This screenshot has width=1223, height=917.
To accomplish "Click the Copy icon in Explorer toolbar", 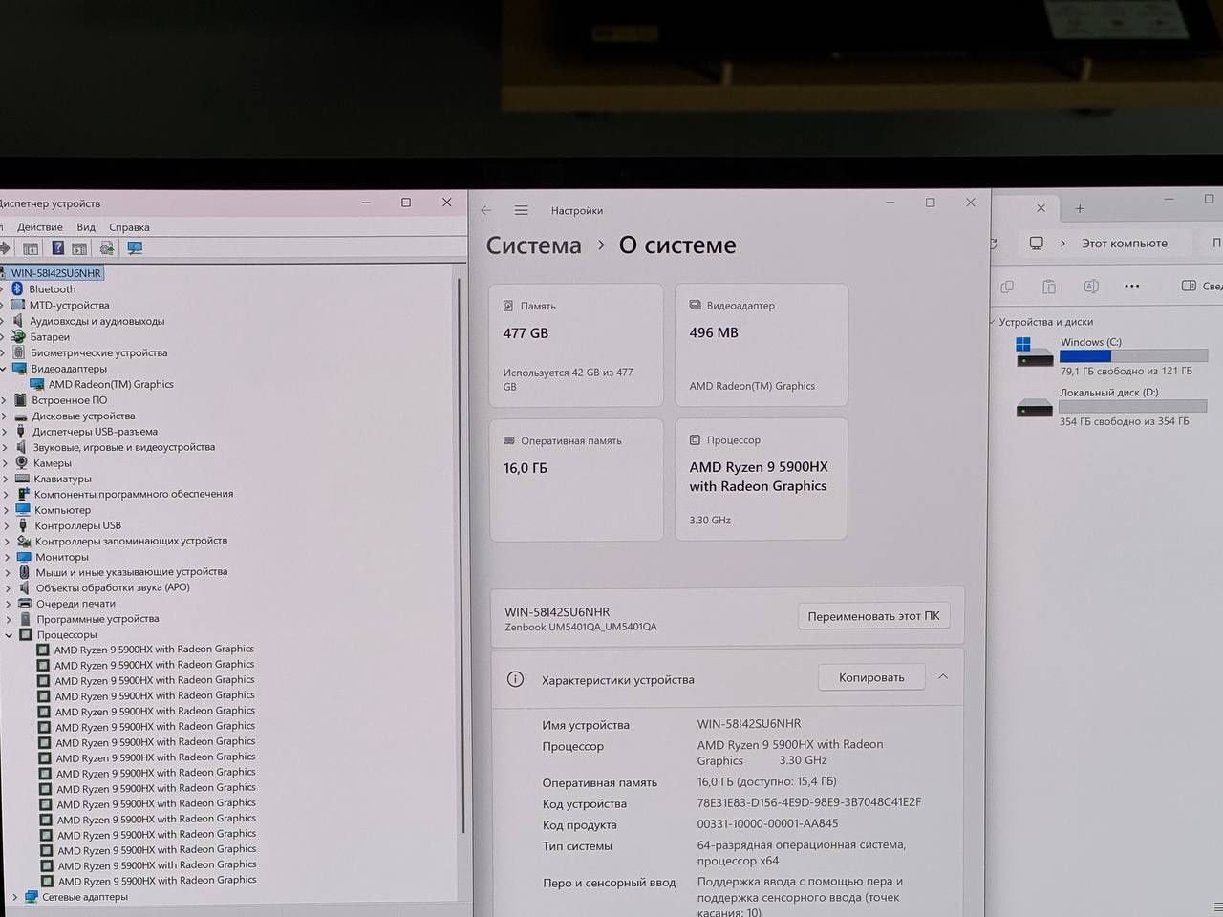I will point(1007,287).
